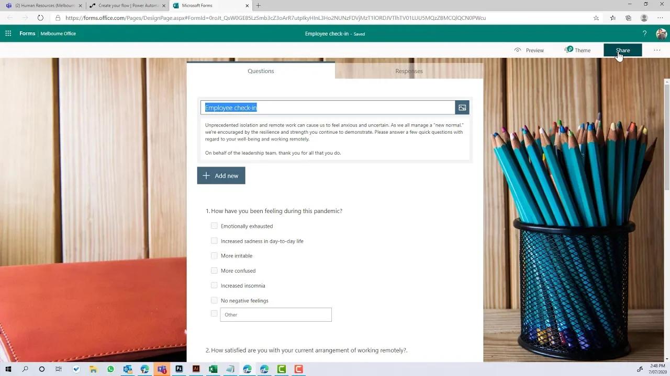This screenshot has width=670, height=376.
Task: Click inside the Other answer field
Action: tap(276, 314)
